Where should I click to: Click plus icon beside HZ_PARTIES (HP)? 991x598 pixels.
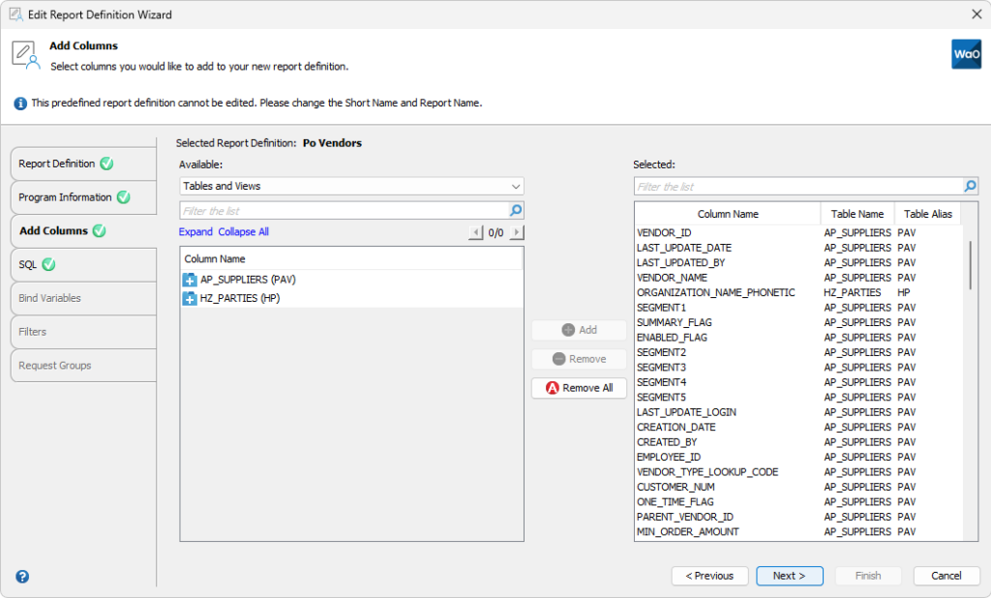pos(190,299)
